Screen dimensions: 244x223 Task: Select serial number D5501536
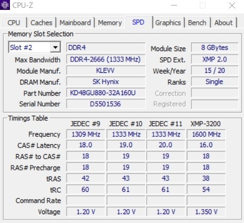106,104
